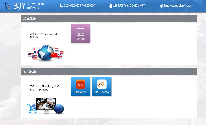Click the 教学系统 section header
The image size is (206, 125).
[109, 19]
